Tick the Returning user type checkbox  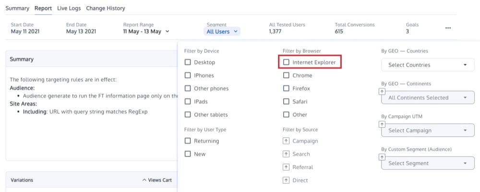188,141
